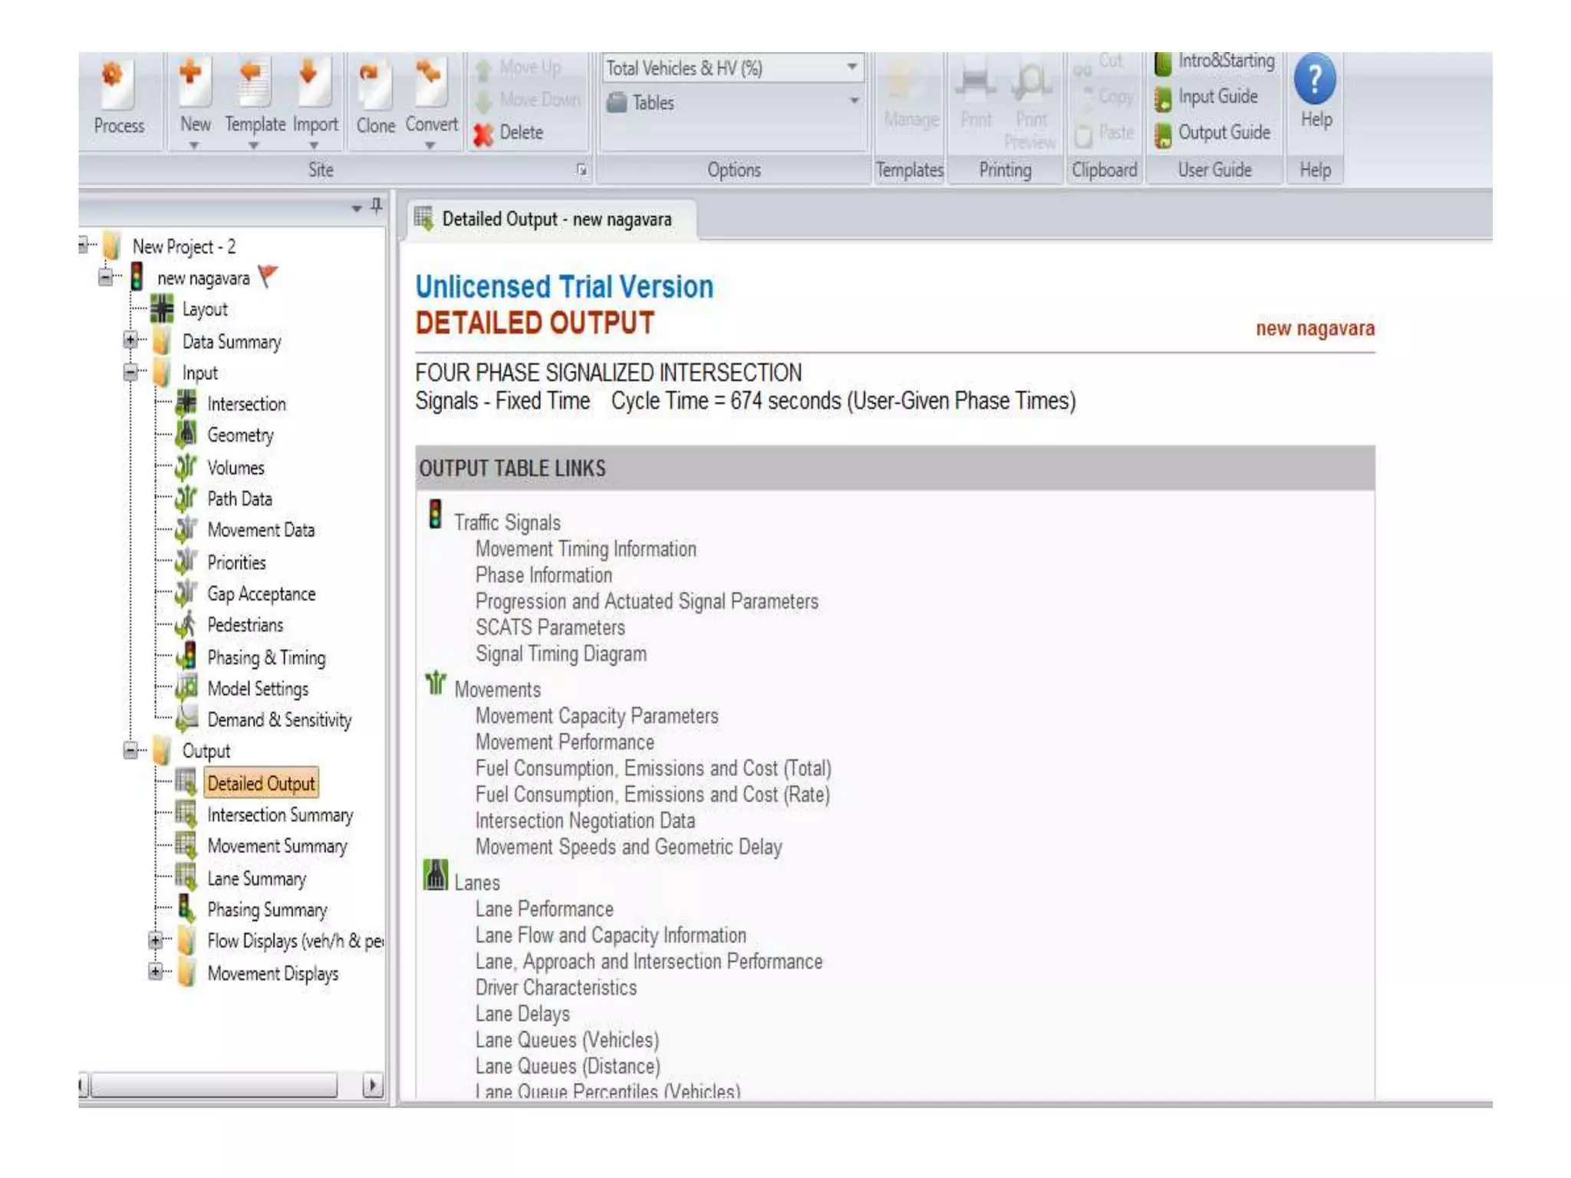Image resolution: width=1571 pixels, height=1178 pixels.
Task: Open the Movement Timing Information link
Action: tap(585, 549)
